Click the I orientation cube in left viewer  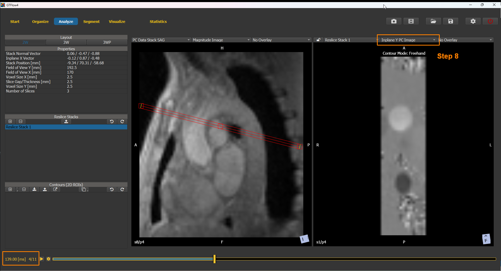click(304, 239)
